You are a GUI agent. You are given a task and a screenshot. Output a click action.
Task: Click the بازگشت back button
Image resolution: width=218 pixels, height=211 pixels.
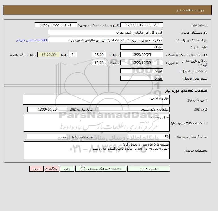[x=52, y=169]
